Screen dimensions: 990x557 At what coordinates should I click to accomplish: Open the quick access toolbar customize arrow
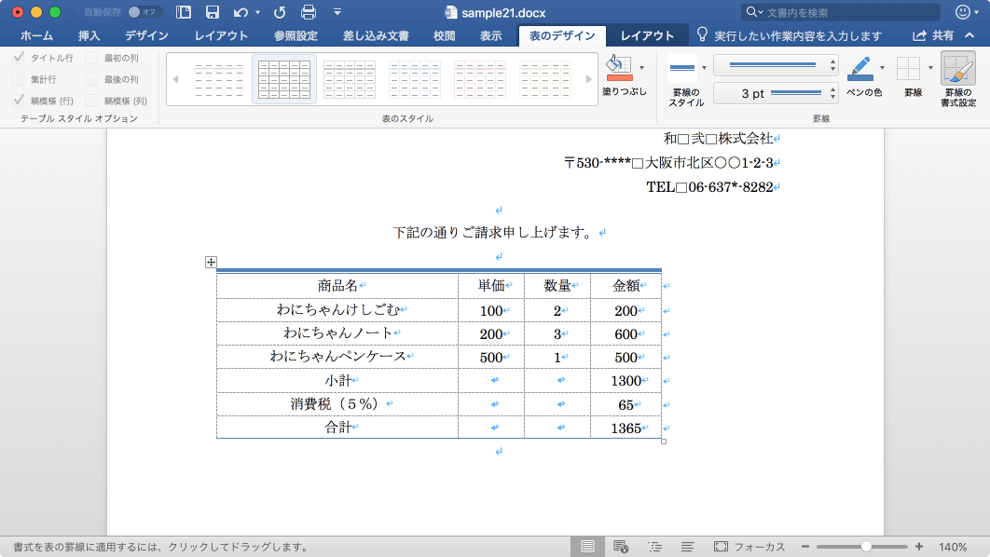[337, 12]
